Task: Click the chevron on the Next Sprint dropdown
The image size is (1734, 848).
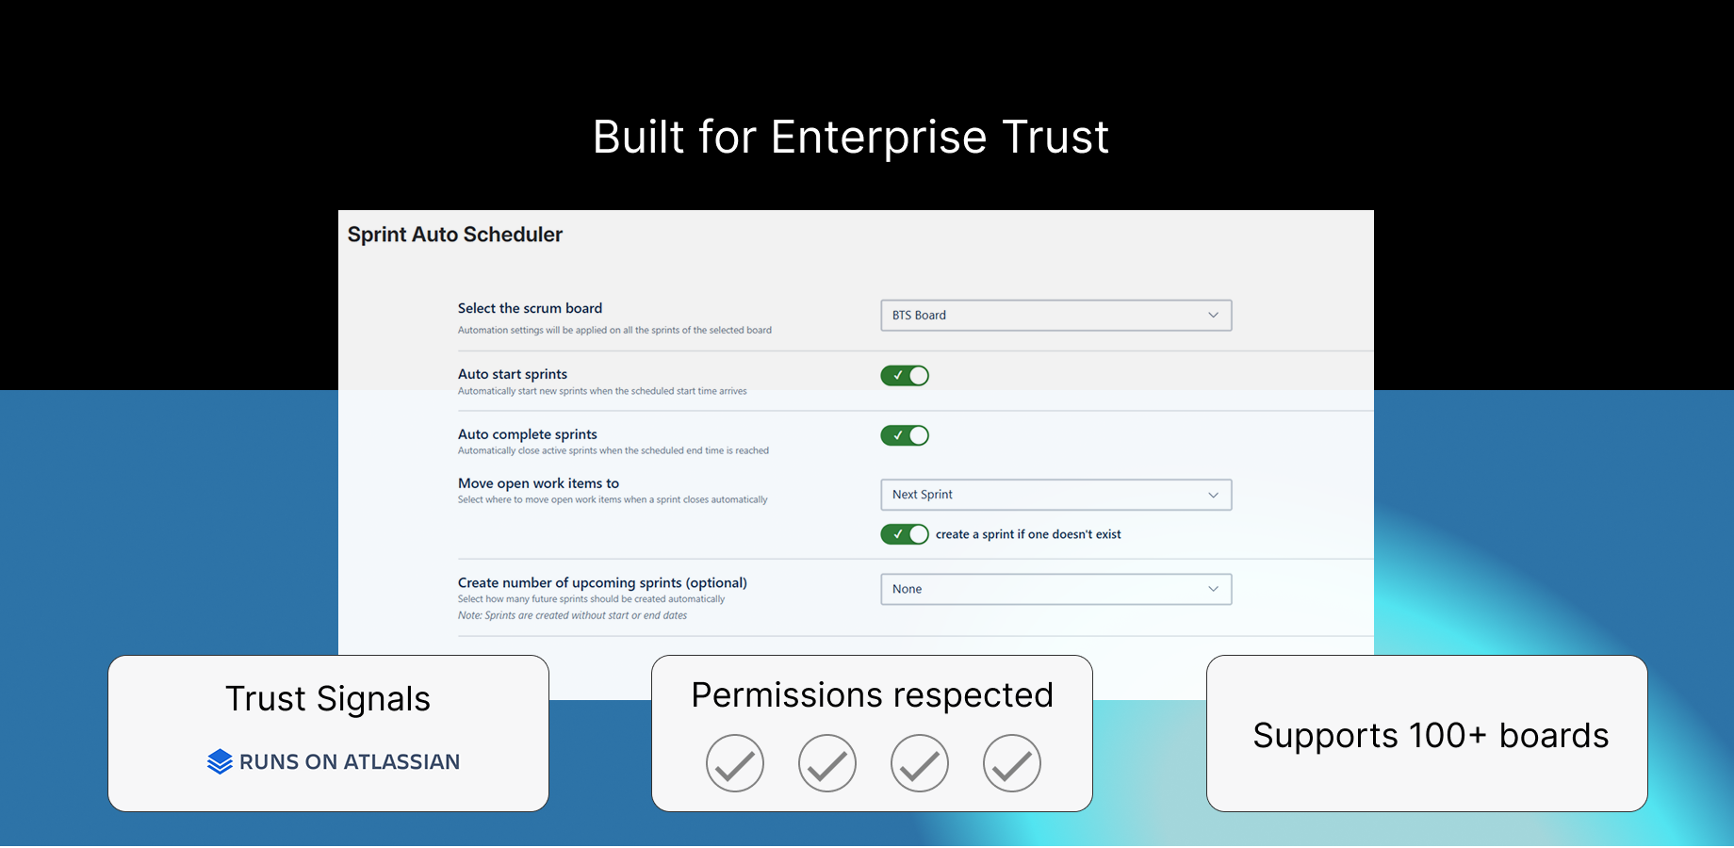Action: point(1214,495)
